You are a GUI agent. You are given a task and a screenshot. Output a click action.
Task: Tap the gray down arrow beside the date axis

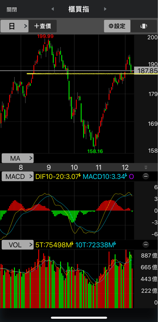[x=146, y=168]
